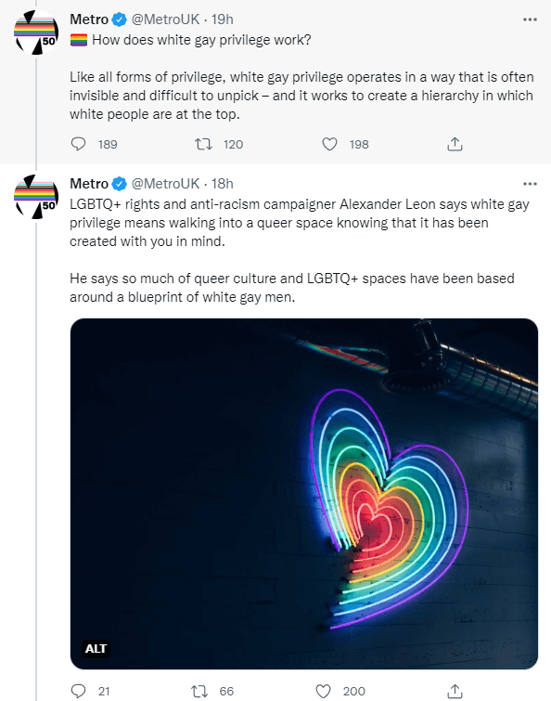Like the first tweet showing 198 likes
The width and height of the screenshot is (551, 701).
pos(329,144)
